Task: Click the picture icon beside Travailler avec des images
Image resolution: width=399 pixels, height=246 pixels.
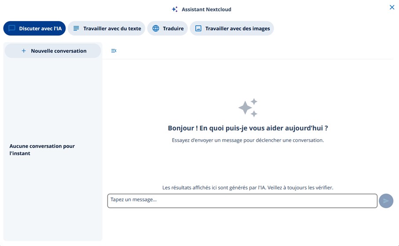Action: click(x=198, y=28)
